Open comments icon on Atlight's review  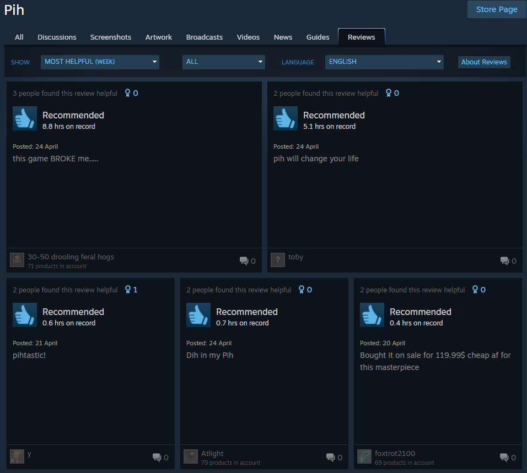tap(331, 457)
